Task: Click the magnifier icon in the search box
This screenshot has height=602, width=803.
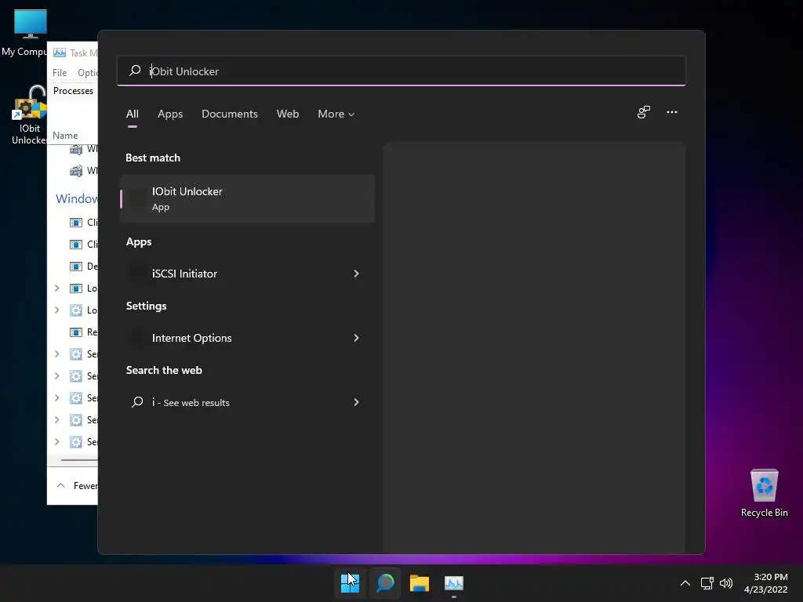Action: click(x=135, y=71)
